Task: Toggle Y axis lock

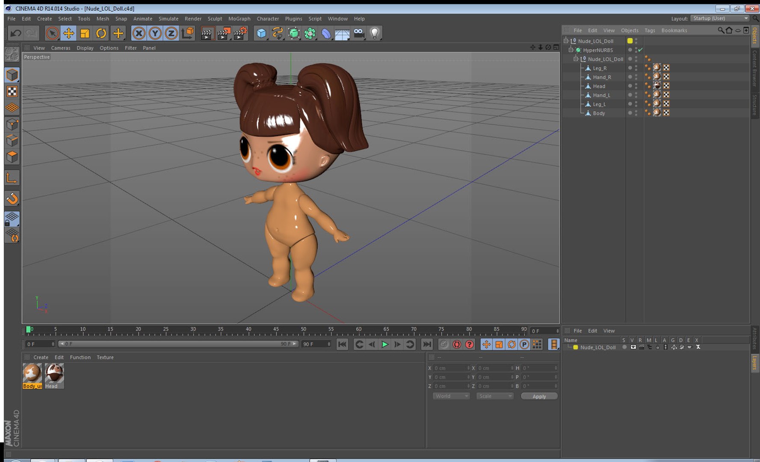Action: [155, 33]
